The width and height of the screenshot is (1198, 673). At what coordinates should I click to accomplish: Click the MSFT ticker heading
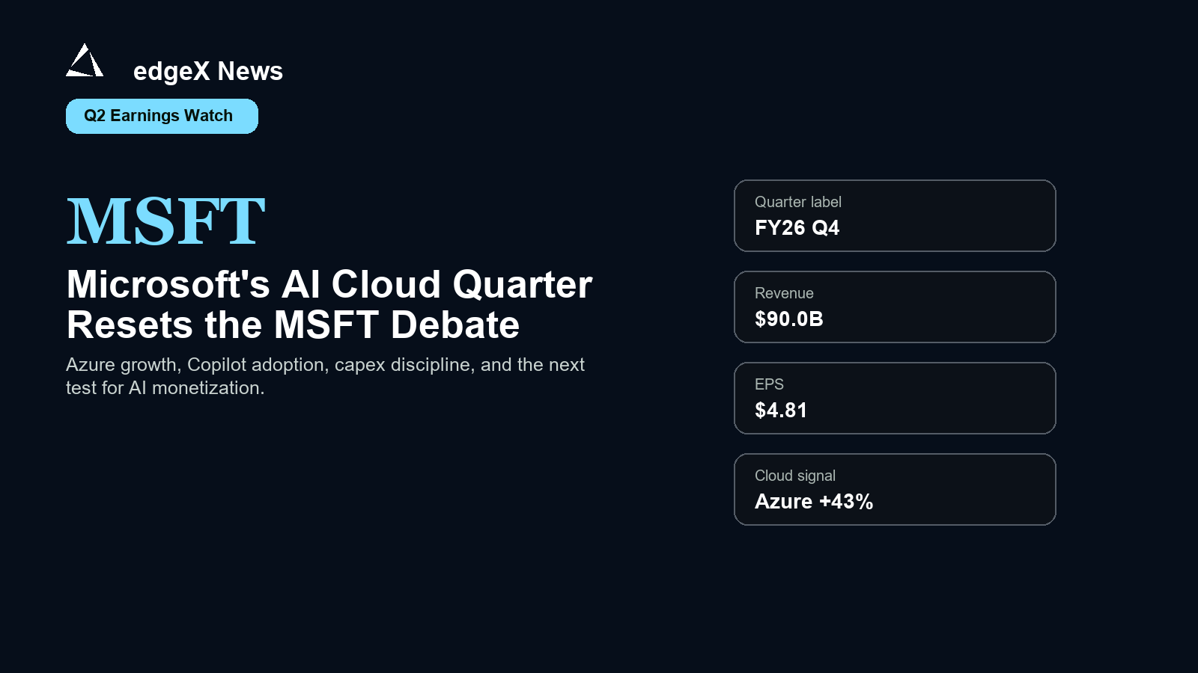tap(165, 221)
